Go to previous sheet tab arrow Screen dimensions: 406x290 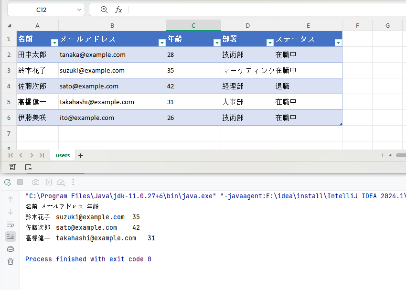tap(21, 155)
